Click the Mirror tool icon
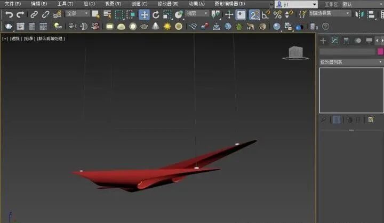The height and width of the screenshot is (223, 384). pos(359,15)
